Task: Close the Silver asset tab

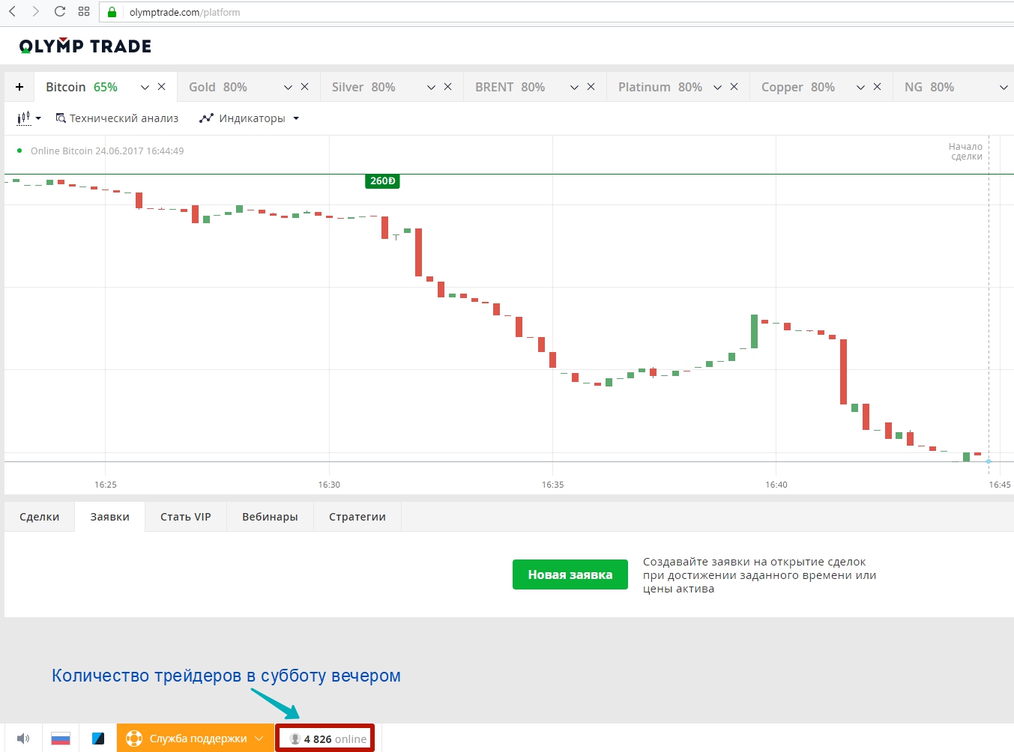Action: point(447,87)
